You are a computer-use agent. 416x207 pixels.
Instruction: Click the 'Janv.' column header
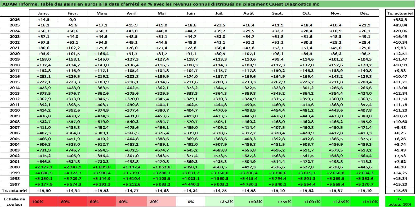[44, 13]
